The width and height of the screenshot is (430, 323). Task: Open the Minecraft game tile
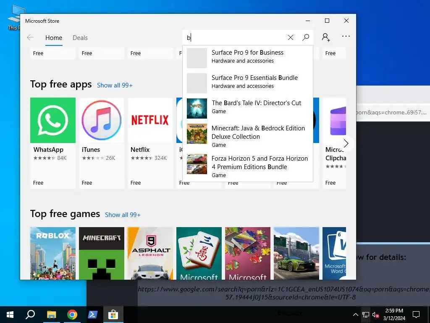102,253
